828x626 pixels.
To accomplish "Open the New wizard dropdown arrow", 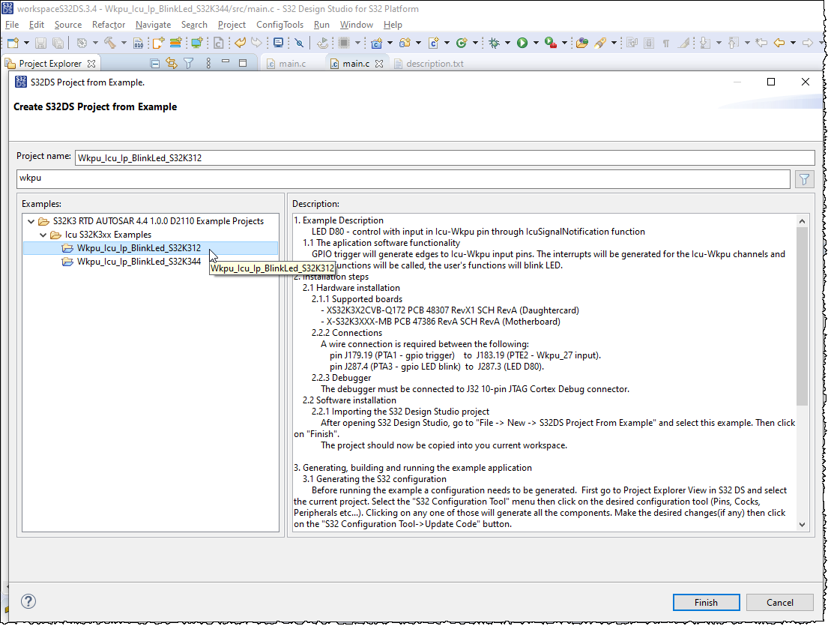I will point(25,43).
